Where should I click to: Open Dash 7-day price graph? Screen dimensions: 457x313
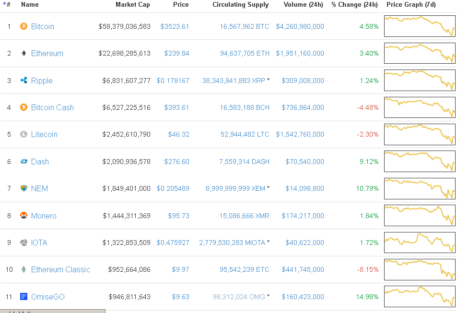[420, 161]
